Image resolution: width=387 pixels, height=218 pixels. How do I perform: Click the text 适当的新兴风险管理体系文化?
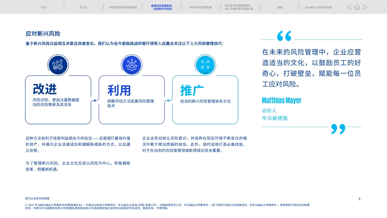(x=205, y=101)
